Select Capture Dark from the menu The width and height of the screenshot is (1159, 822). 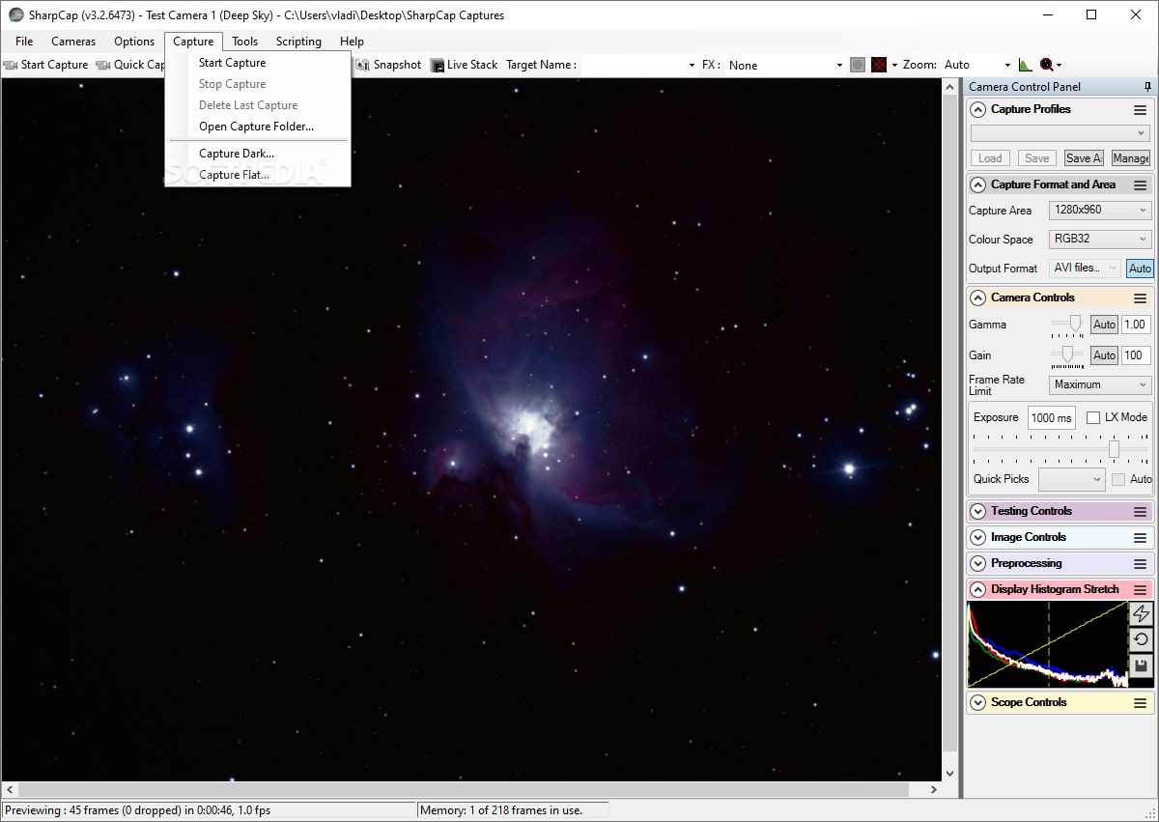(x=258, y=154)
